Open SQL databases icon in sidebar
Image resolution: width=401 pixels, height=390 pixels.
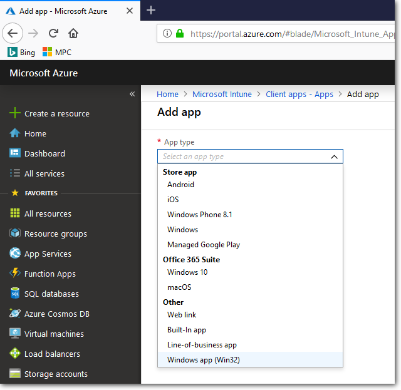click(15, 294)
